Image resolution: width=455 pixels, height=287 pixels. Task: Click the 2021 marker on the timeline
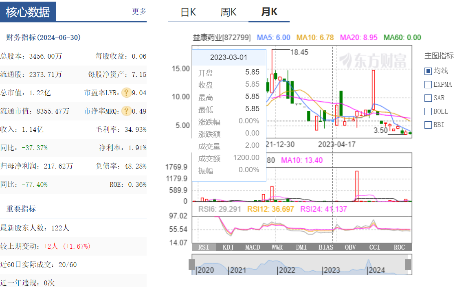[x=238, y=270]
